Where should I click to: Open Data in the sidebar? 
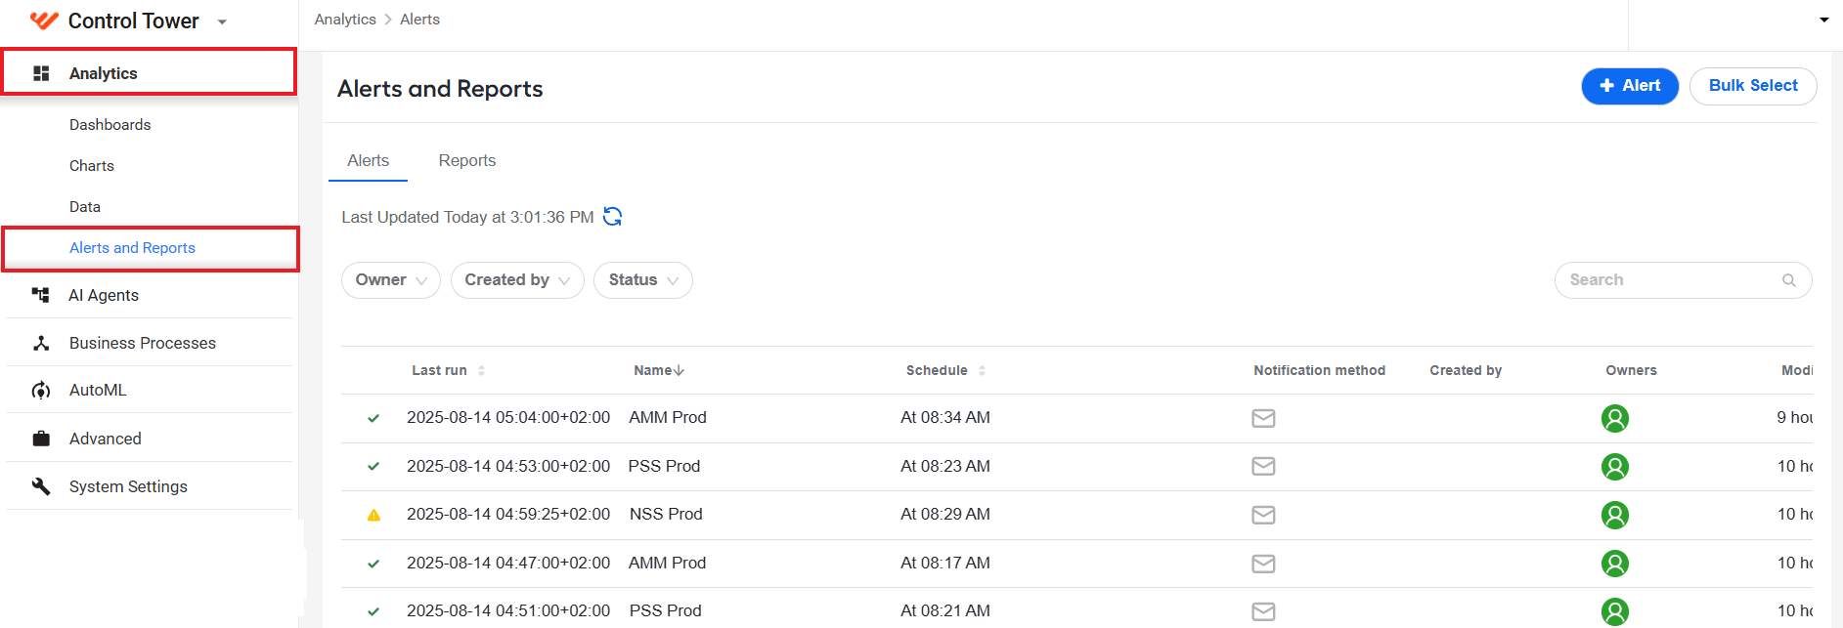click(85, 207)
